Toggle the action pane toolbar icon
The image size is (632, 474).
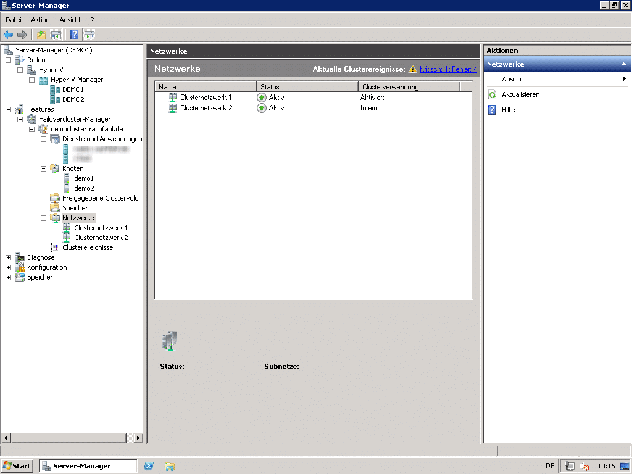click(89, 35)
